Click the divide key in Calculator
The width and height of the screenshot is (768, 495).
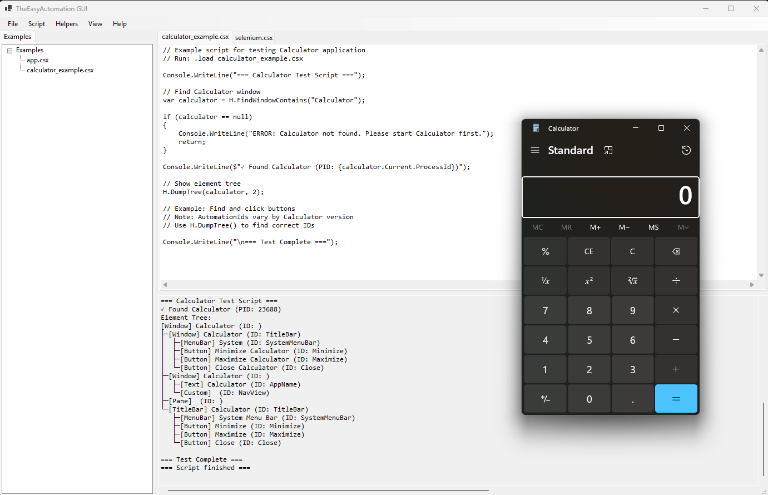(676, 281)
